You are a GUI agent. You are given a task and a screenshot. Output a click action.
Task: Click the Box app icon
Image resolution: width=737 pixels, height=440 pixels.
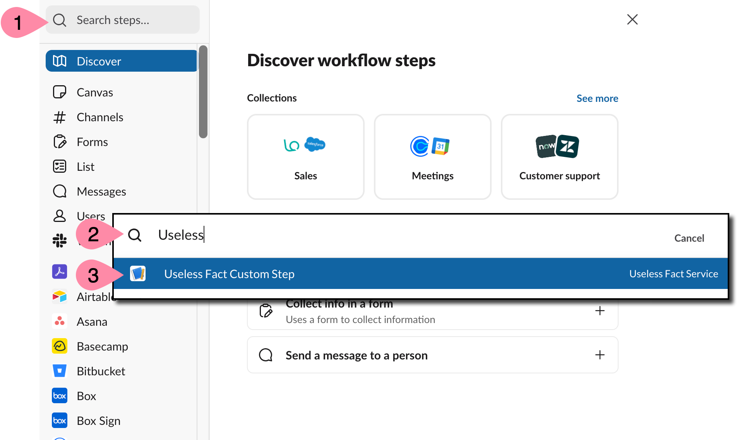pos(60,396)
